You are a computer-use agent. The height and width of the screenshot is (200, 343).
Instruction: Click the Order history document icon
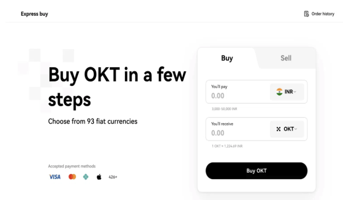307,14
